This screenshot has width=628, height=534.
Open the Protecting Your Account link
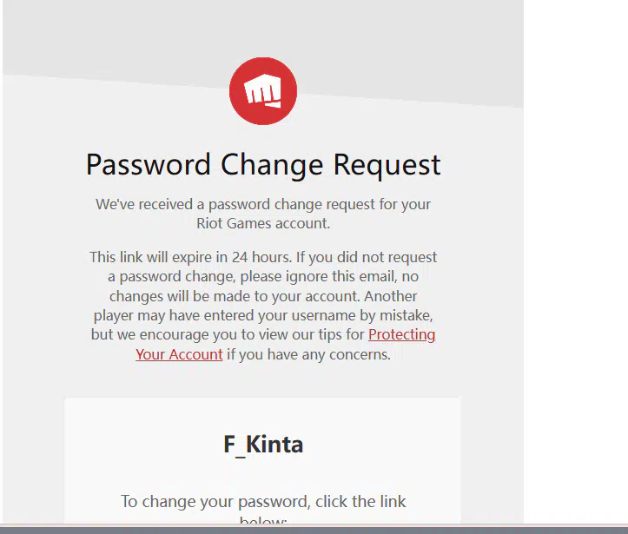click(x=401, y=335)
